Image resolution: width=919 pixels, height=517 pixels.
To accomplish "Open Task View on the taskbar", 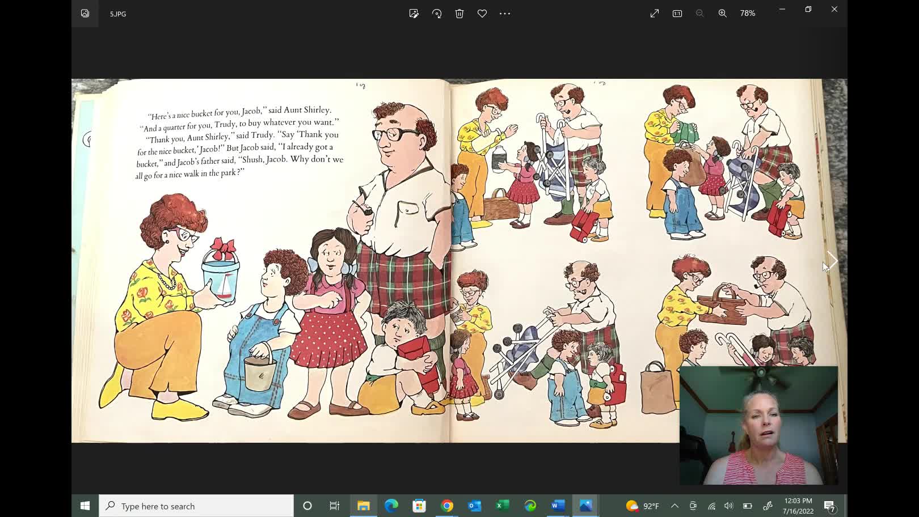I will coord(335,506).
